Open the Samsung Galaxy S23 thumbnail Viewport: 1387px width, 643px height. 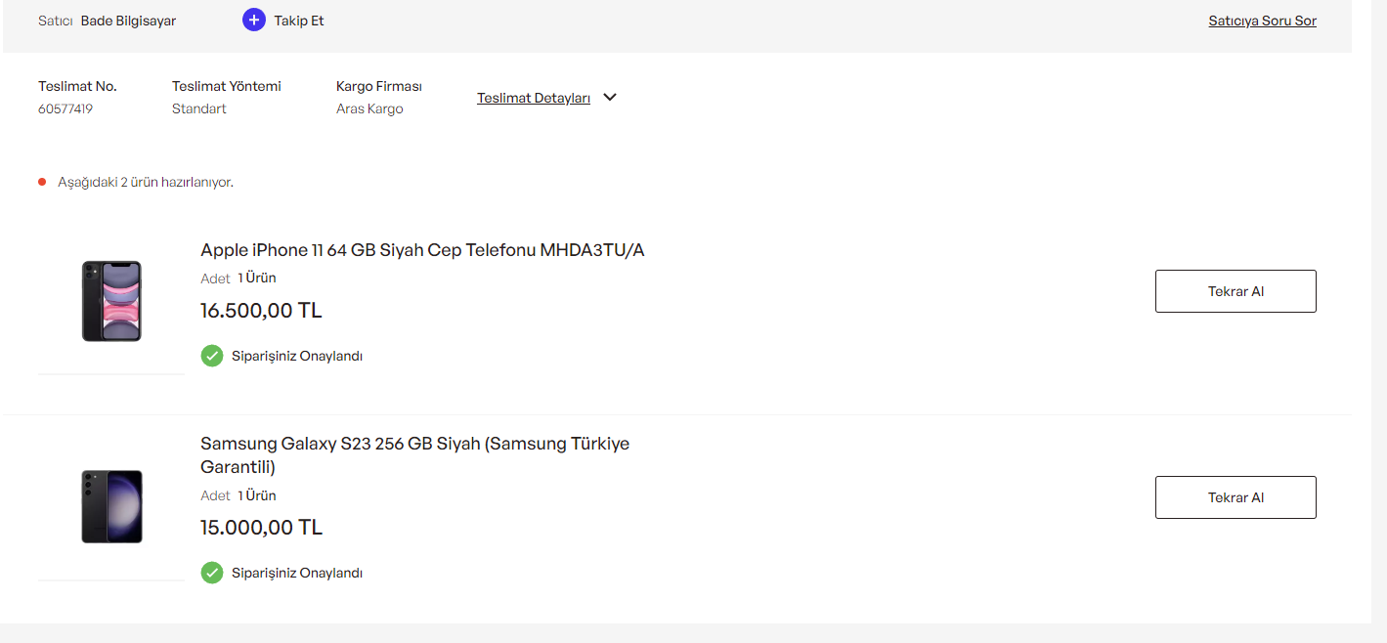(x=111, y=506)
